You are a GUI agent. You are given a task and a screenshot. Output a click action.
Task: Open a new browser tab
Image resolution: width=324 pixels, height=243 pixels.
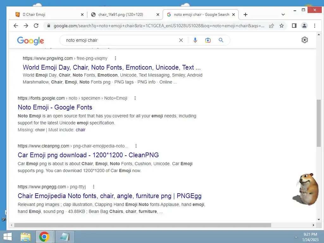coord(246,15)
